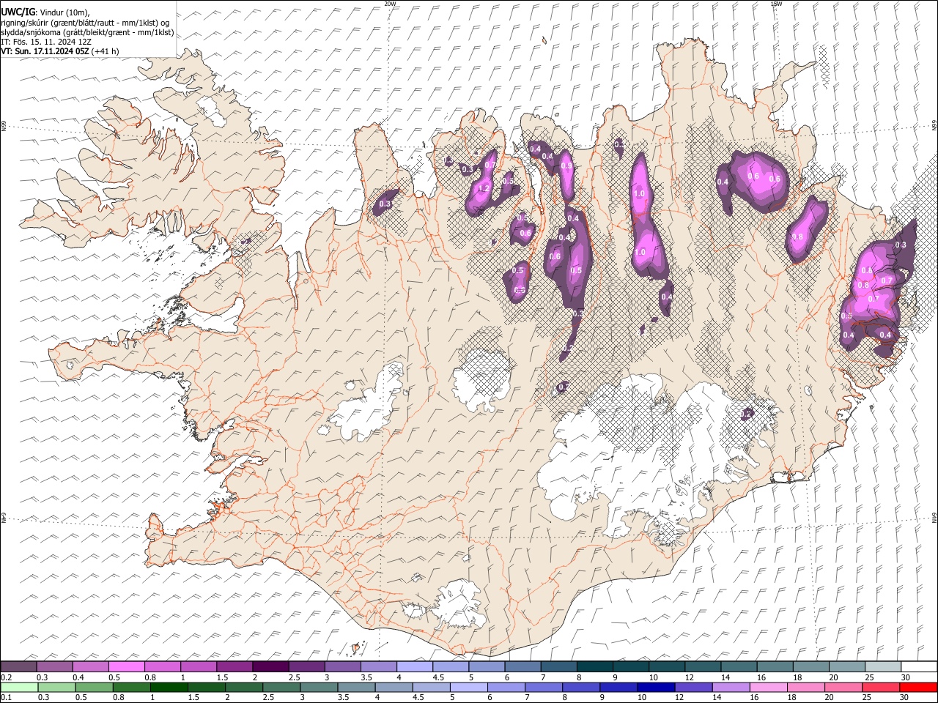The image size is (938, 703).
Task: Select lower legend swatch between 25 and 30
Action: tap(879, 687)
